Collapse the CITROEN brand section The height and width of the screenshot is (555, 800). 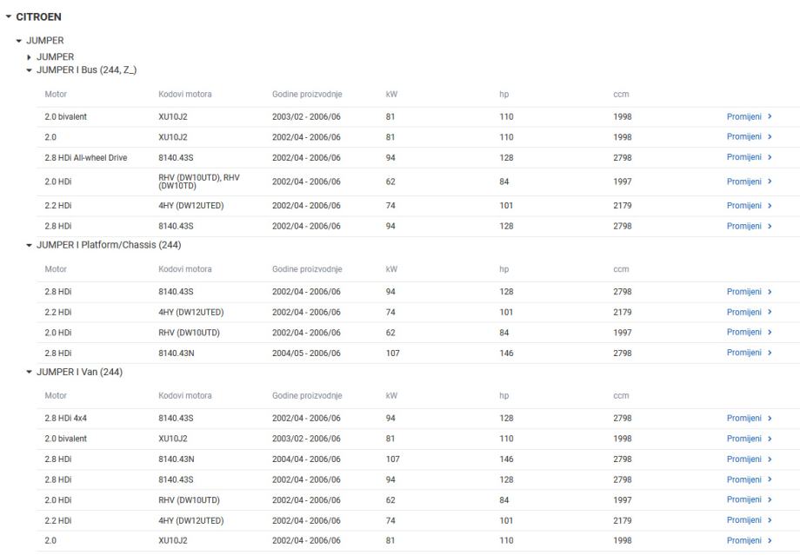click(8, 17)
